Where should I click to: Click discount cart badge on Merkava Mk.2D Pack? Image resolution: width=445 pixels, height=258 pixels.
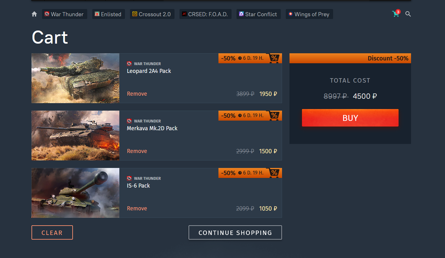point(274,116)
